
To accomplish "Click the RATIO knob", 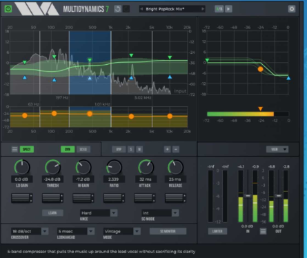I will [x=114, y=167].
